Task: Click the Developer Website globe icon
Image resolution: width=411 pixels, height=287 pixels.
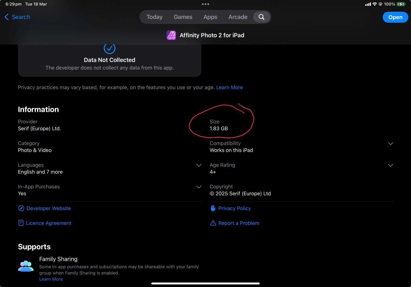Action: [x=21, y=208]
